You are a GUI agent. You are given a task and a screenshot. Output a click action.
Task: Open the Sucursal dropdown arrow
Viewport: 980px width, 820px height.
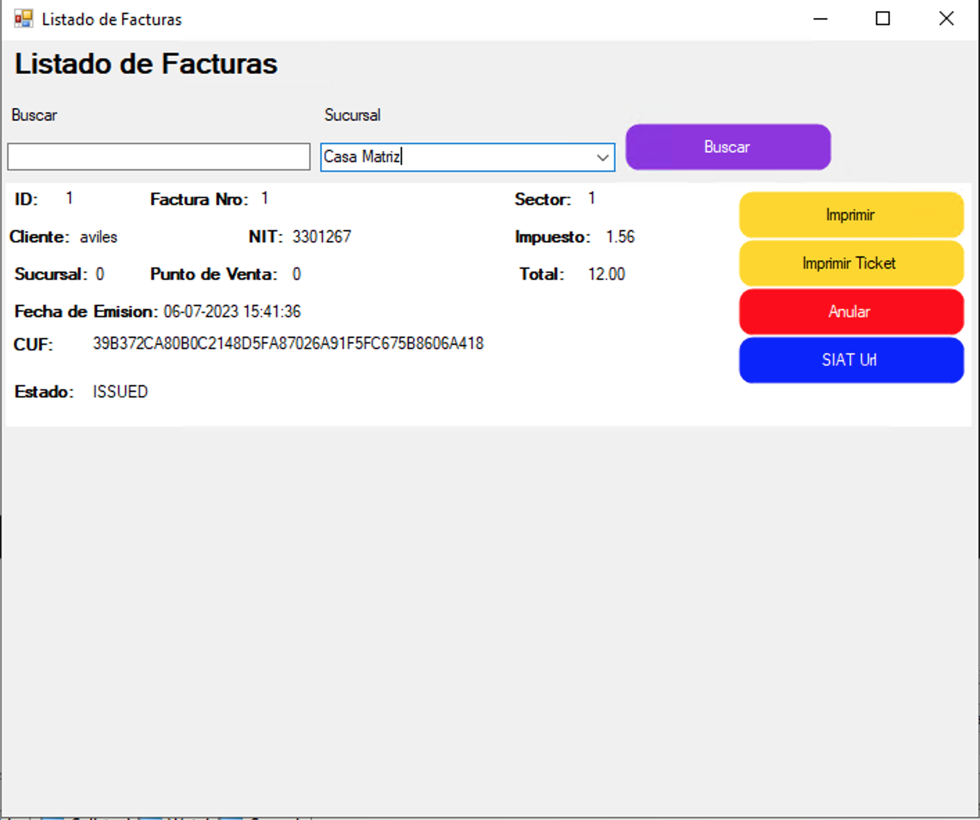[x=602, y=157]
